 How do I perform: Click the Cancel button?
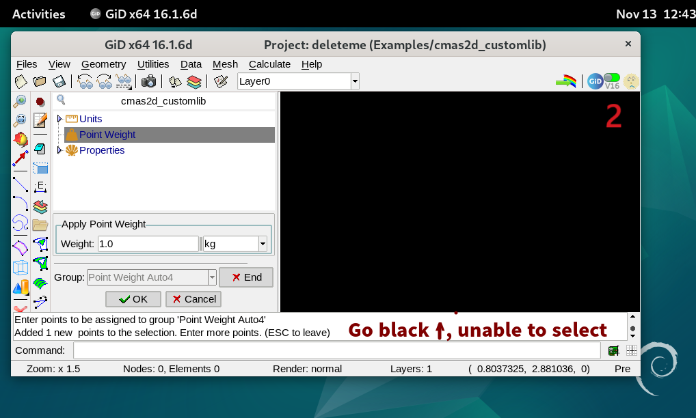[193, 299]
